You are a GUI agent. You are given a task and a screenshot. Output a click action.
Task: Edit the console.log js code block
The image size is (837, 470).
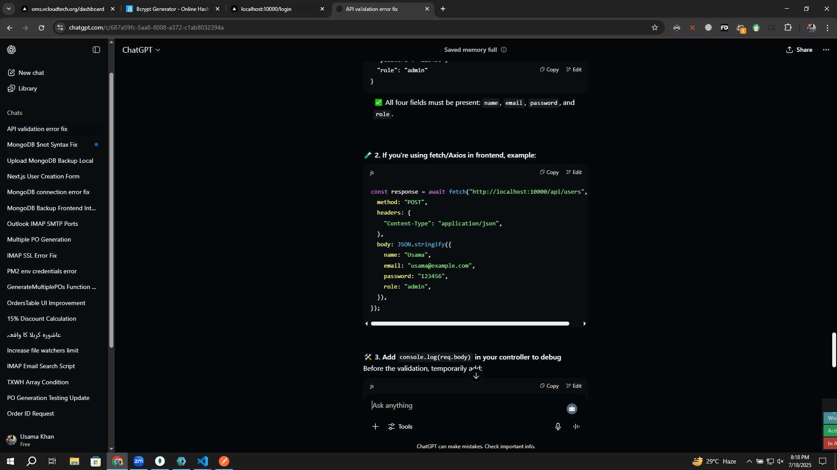click(x=574, y=386)
